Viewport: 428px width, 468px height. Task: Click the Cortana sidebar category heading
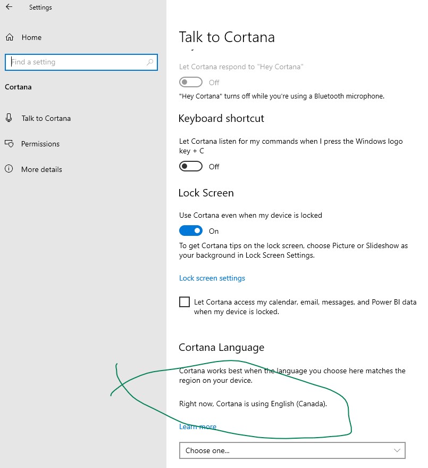(x=18, y=87)
